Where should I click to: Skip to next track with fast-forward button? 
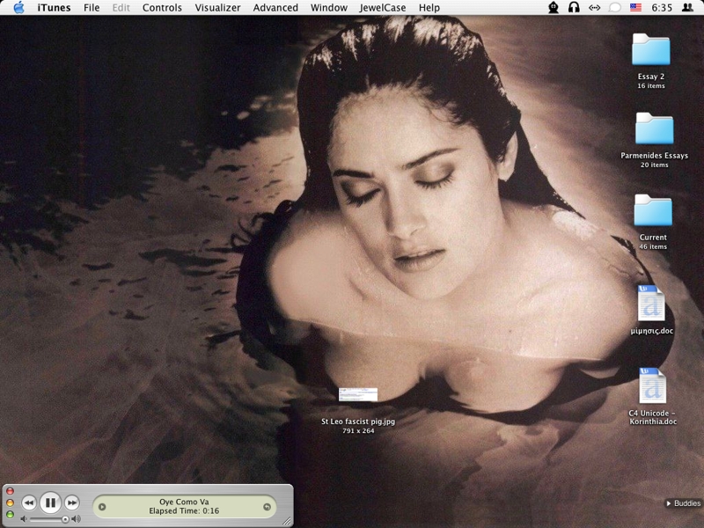tap(72, 502)
